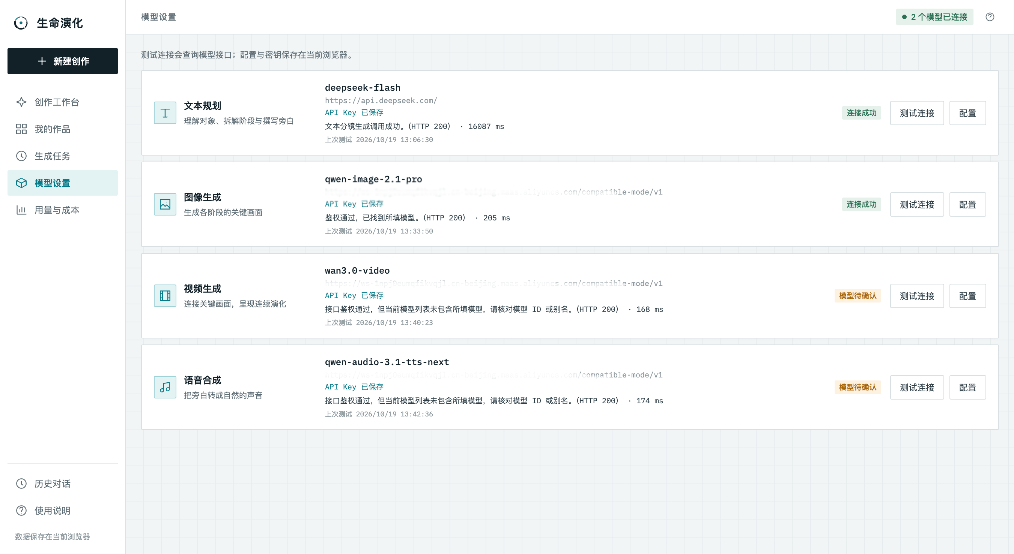1014x554 pixels.
Task: Click the clock icon beside 生成任务
Action: tap(21, 156)
